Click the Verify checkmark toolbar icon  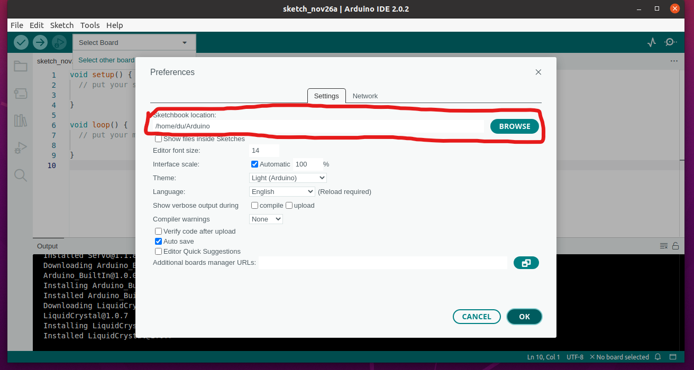(21, 42)
